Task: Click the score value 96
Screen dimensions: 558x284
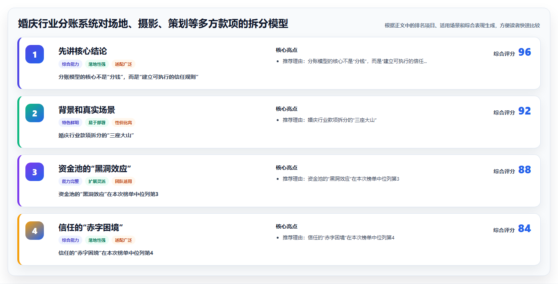Action: [525, 52]
